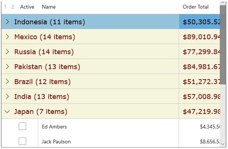
Task: Expand the Brazil group chevron
Action: pyautogui.click(x=7, y=82)
